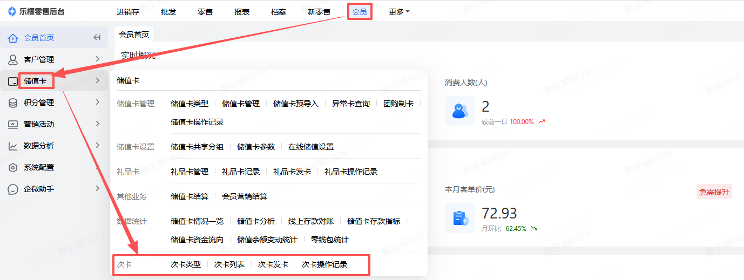744x280 pixels.
Task: Click the 系统配置 hexagon settings icon
Action: point(13,167)
